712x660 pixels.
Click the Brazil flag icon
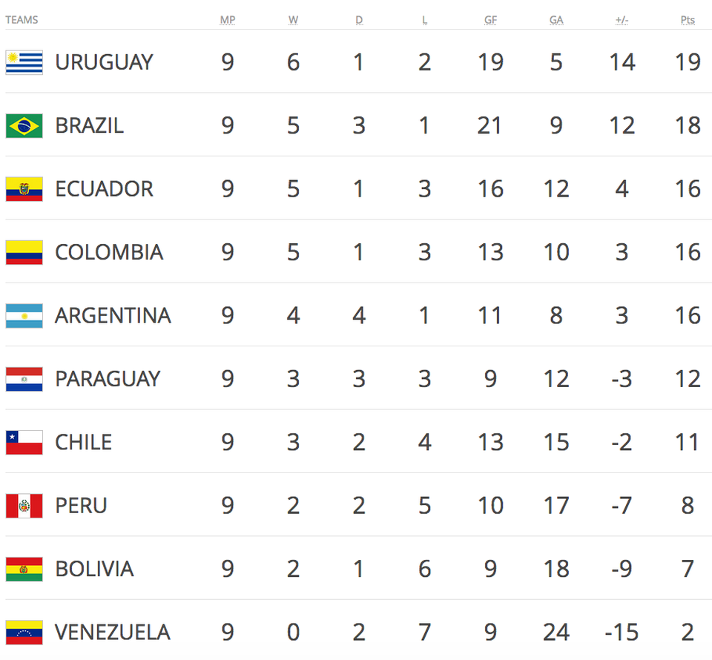pyautogui.click(x=24, y=125)
